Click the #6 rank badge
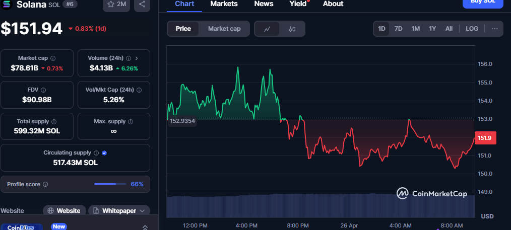The width and height of the screenshot is (511, 230). click(70, 4)
